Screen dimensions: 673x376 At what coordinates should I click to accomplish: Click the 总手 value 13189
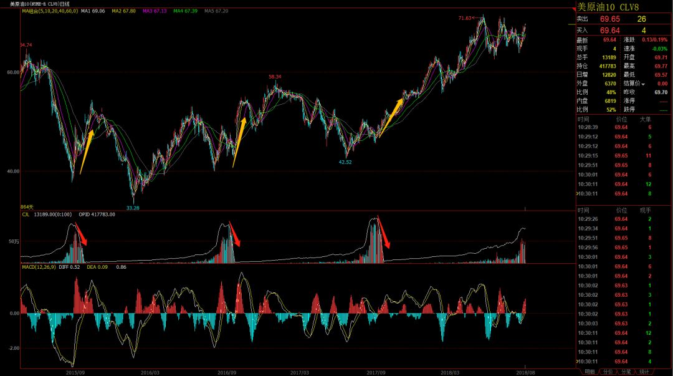609,57
